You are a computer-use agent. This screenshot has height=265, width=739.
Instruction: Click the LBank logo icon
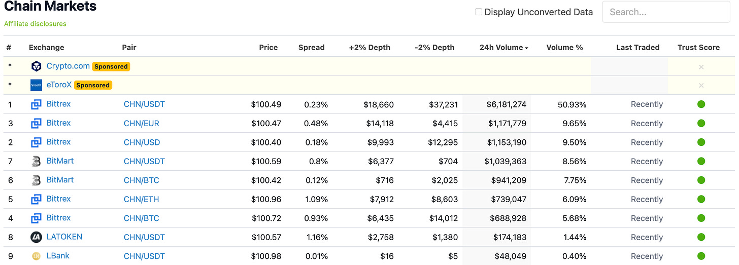(x=36, y=256)
